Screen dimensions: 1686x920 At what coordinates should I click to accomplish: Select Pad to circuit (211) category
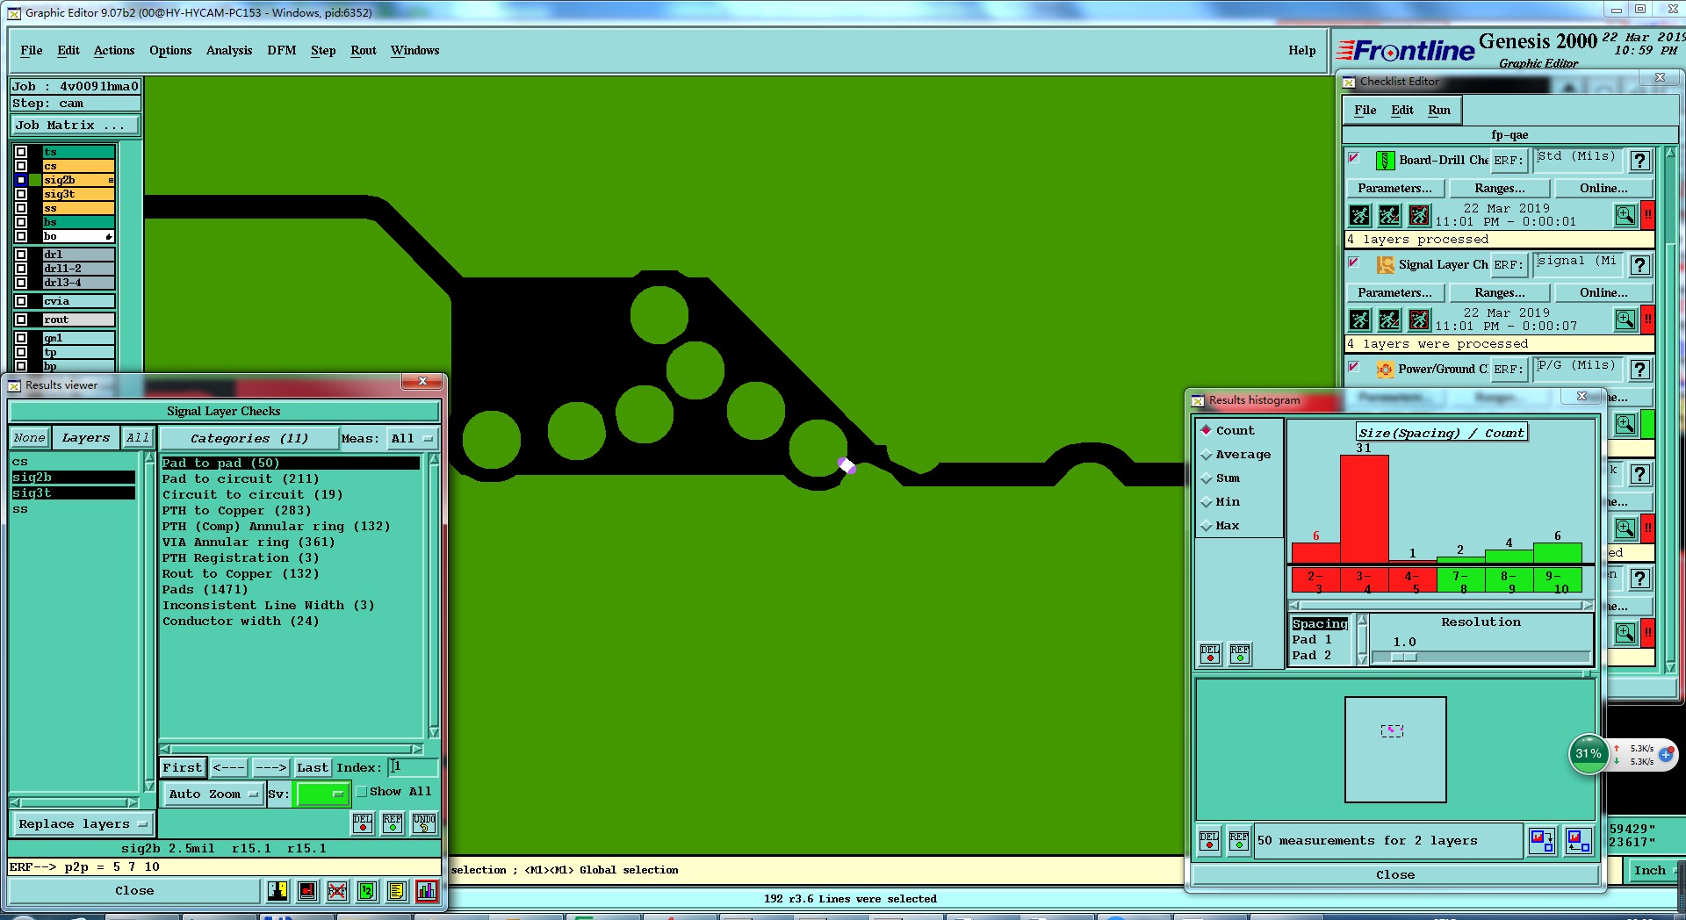[x=241, y=479]
